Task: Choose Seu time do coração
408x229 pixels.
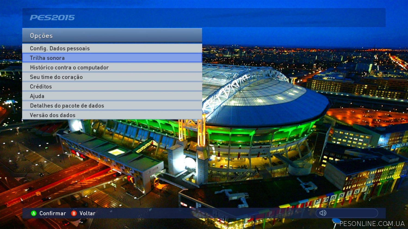Action: coord(112,77)
